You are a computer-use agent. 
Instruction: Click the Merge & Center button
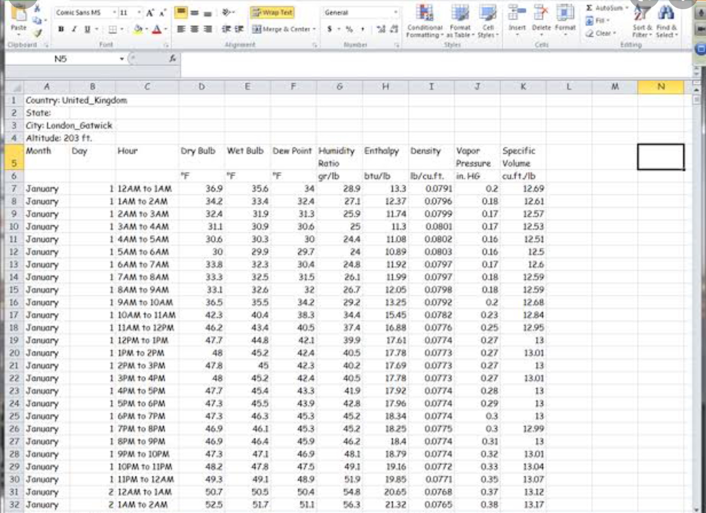[281, 29]
